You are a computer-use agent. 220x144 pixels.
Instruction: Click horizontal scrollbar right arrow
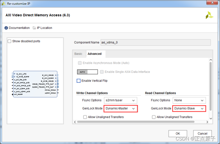tap(207, 122)
